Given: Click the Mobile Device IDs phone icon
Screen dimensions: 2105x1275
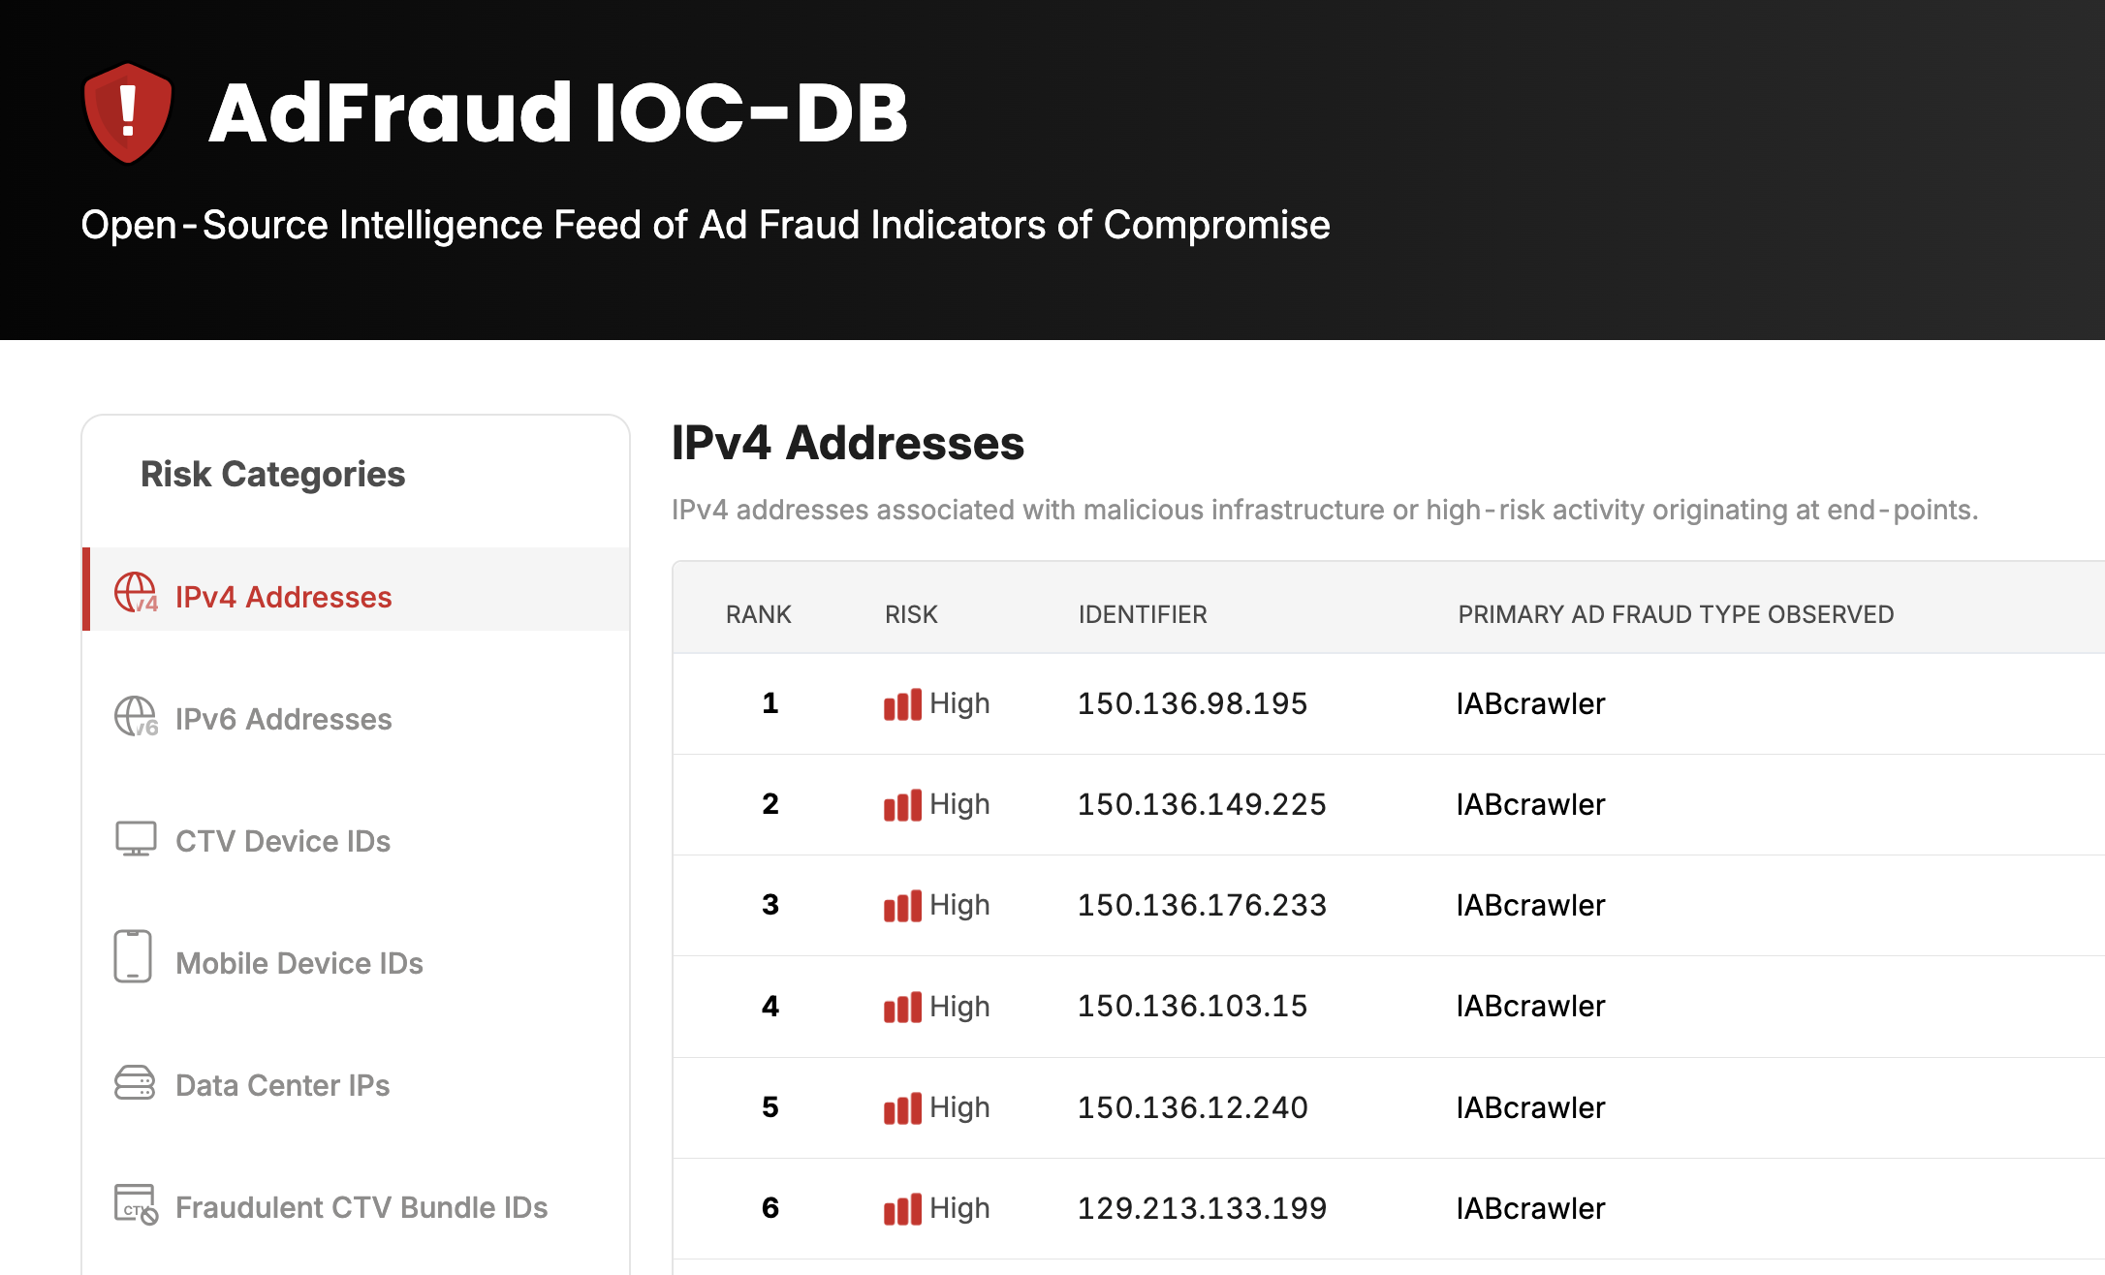Looking at the screenshot, I should click(x=136, y=961).
